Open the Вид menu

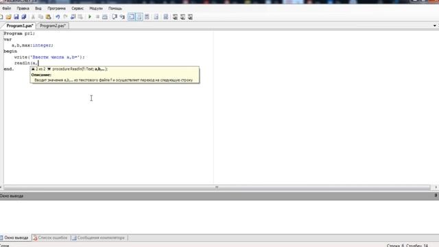pos(38,8)
